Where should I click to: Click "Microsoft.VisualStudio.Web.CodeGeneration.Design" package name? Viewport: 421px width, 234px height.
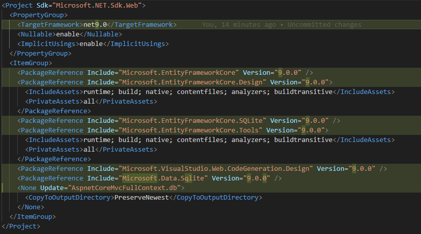click(x=216, y=169)
